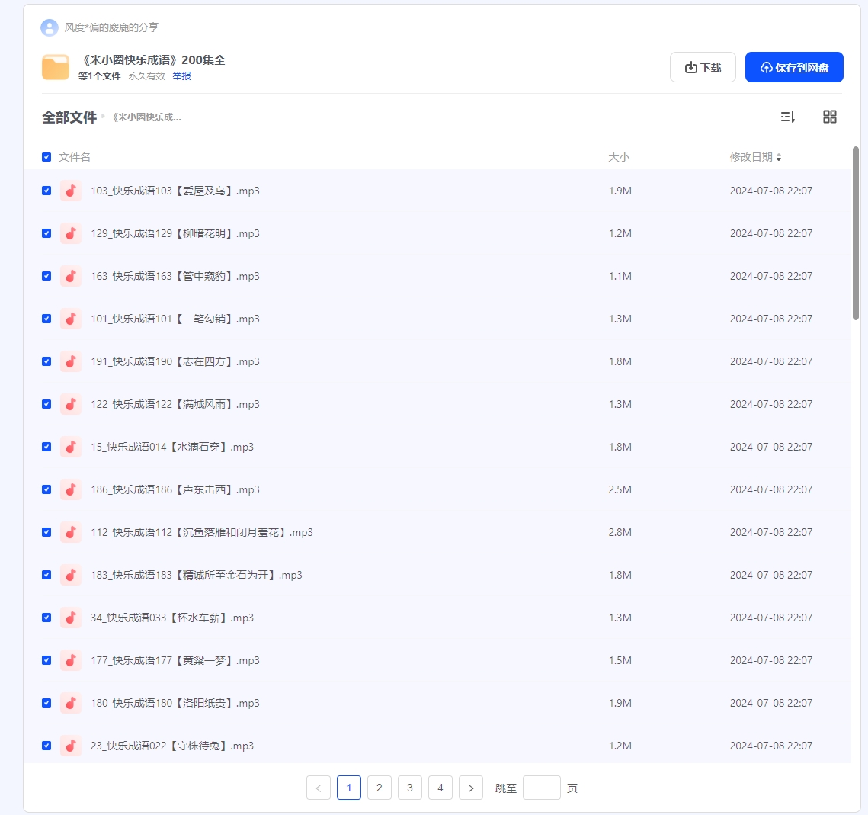
Task: Uncheck the 管中窥豹 file checkbox
Action: (46, 276)
